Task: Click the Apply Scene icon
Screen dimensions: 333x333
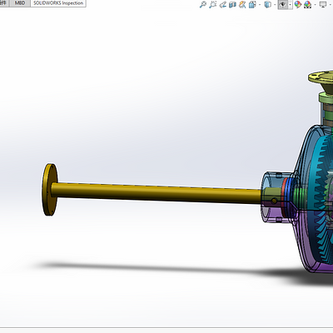Action: 308,4
